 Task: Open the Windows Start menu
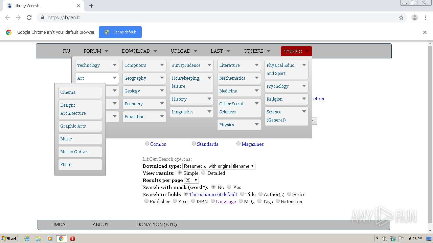pos(9,238)
